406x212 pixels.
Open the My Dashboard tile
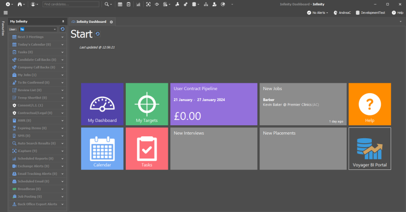[x=102, y=104]
